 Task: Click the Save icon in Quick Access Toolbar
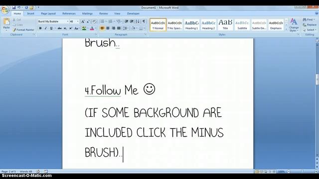point(14,7)
